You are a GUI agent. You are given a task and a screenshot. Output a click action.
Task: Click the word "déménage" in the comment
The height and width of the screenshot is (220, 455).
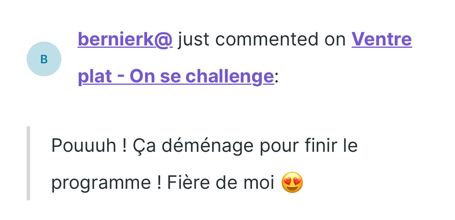208,146
